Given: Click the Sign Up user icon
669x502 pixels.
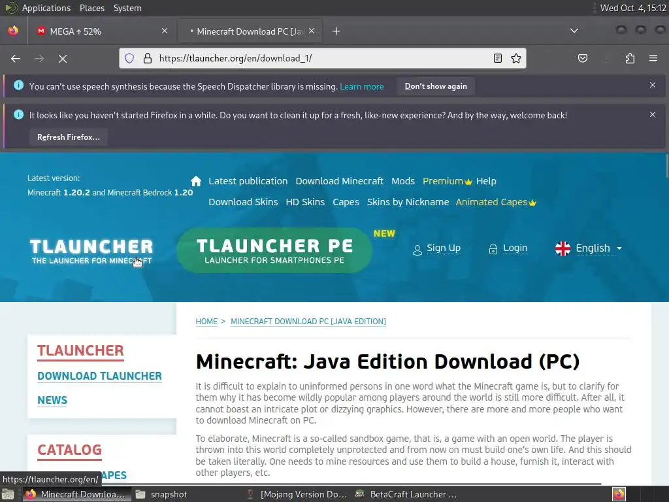Looking at the screenshot, I should click(417, 250).
